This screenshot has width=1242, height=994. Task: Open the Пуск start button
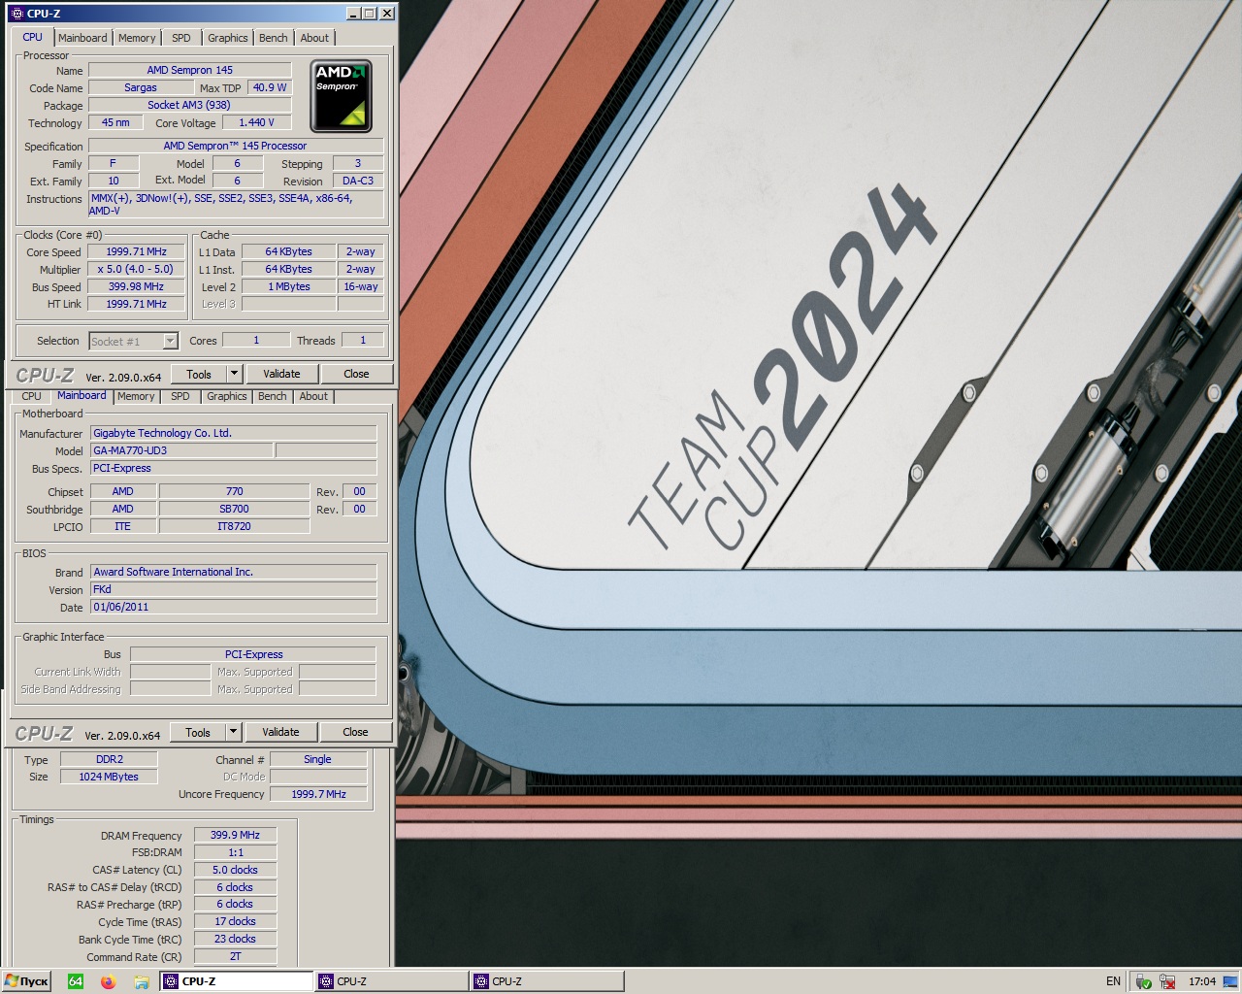point(26,981)
